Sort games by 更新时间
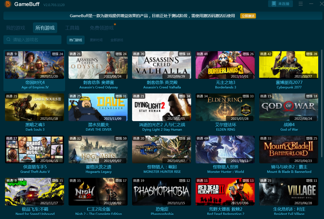The image size is (324, 219). 96,40
